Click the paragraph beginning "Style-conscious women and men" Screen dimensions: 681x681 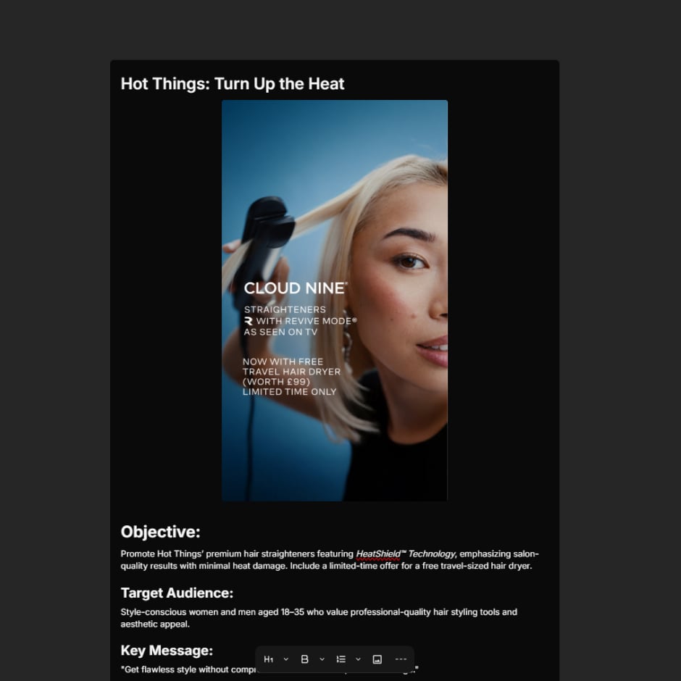[x=319, y=618]
